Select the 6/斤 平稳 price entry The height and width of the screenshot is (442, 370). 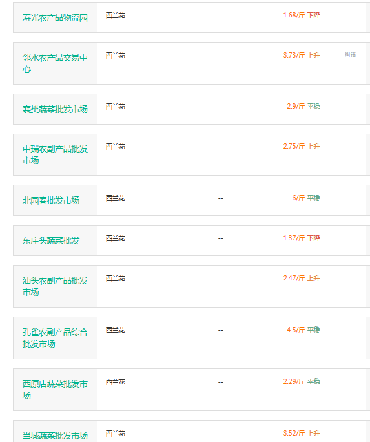[x=306, y=198]
